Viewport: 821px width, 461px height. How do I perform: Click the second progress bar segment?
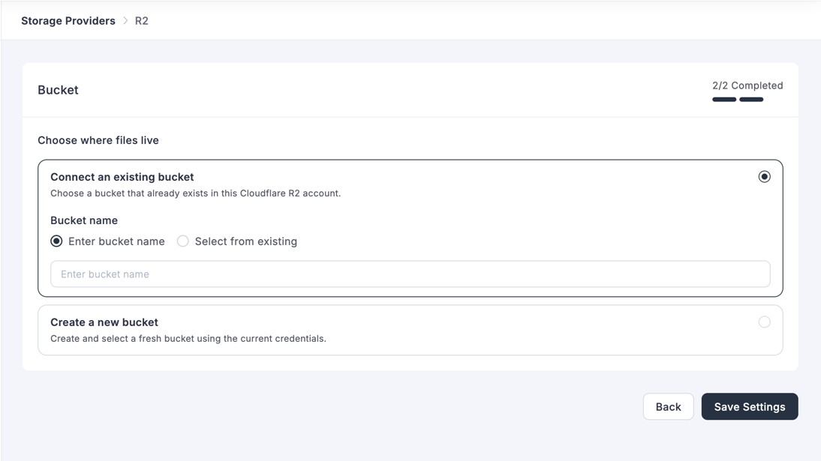point(752,99)
